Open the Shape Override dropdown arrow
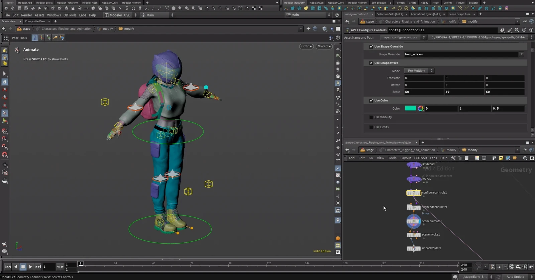 pos(521,54)
